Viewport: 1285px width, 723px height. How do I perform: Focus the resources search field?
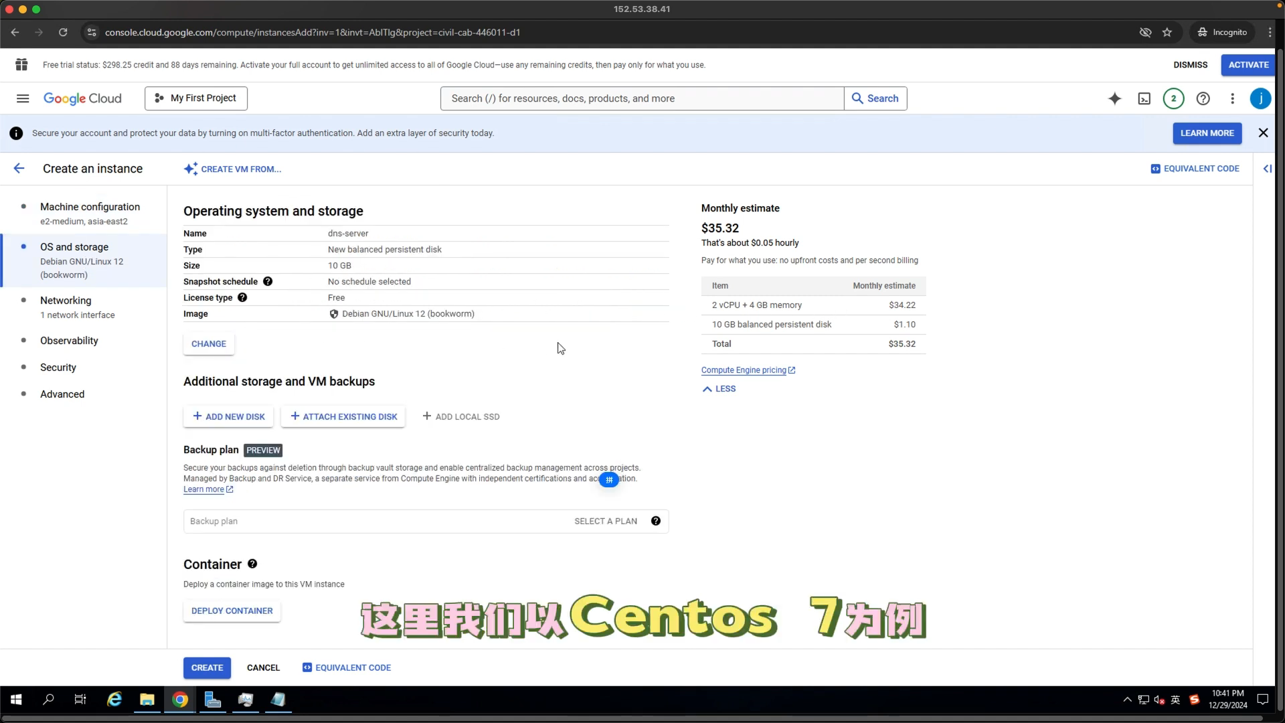click(642, 98)
